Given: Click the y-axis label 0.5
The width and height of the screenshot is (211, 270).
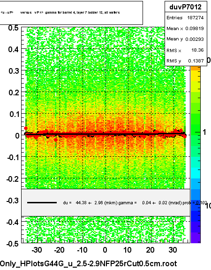Looking at the screenshot, I should [x=14, y=28].
